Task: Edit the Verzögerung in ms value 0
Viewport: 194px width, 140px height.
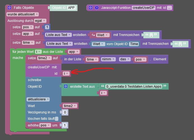Action: (65, 112)
